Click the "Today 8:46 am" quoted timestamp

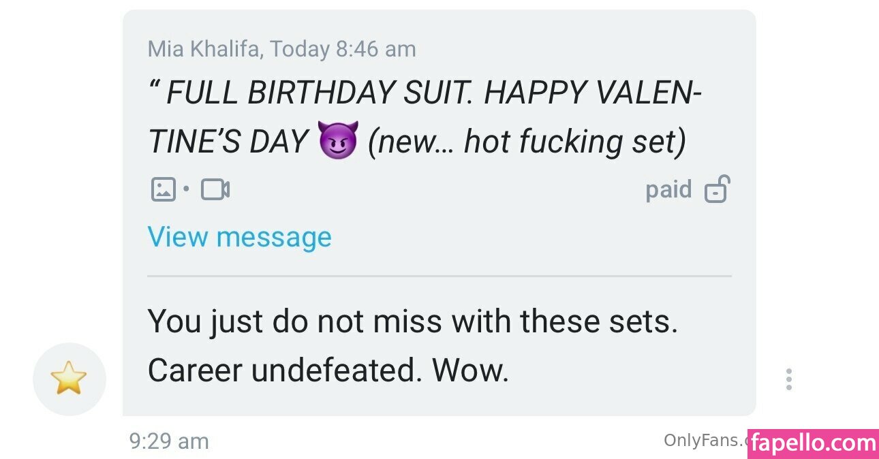click(343, 49)
